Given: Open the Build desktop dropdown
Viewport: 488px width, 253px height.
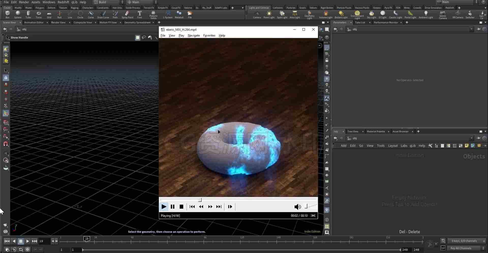Looking at the screenshot, I should click(x=109, y=2).
